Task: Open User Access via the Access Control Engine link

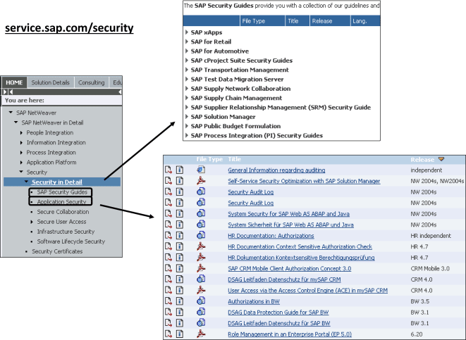Action: tap(307, 290)
